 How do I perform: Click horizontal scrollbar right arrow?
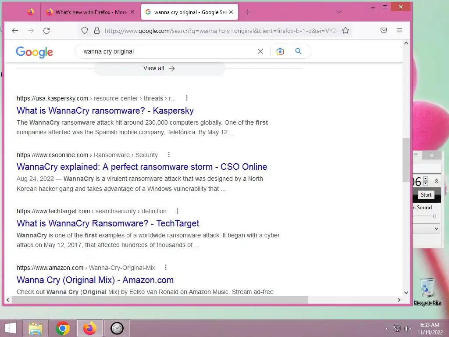pos(399,300)
